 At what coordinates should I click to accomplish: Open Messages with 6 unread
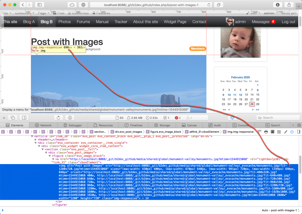(264, 22)
